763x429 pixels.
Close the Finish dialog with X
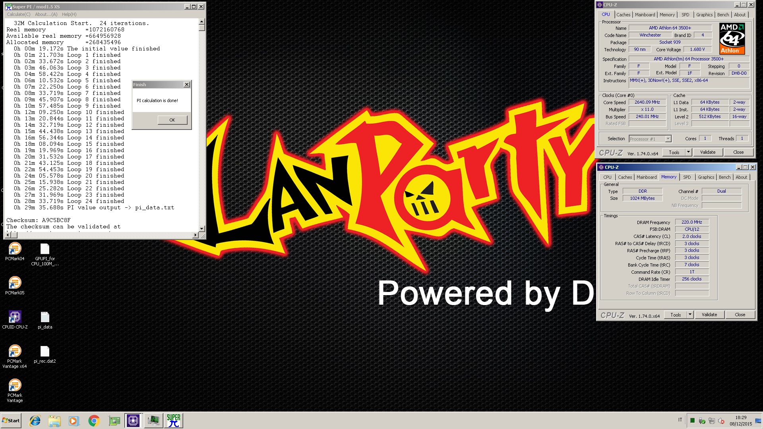click(187, 85)
